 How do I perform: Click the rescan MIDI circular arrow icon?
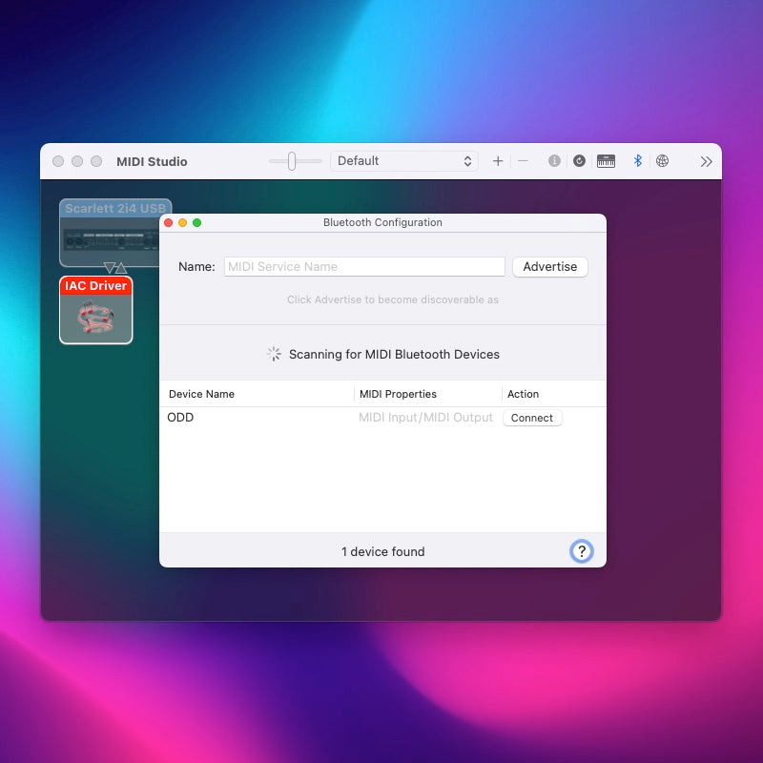(579, 161)
